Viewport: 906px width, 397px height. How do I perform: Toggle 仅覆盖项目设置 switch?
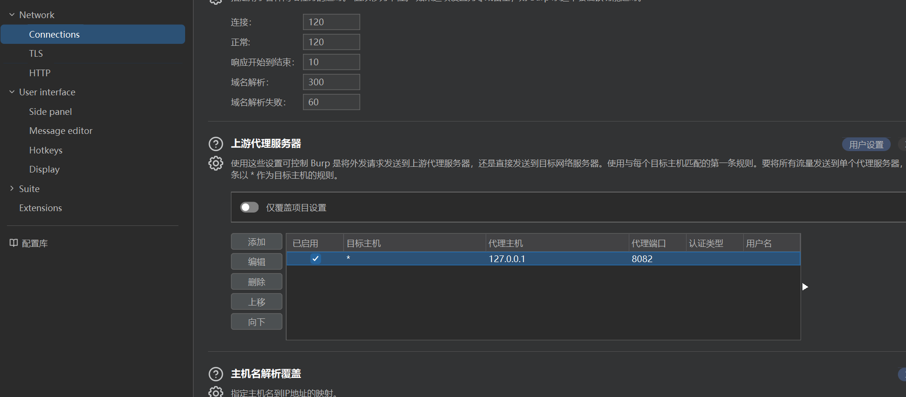coord(249,207)
